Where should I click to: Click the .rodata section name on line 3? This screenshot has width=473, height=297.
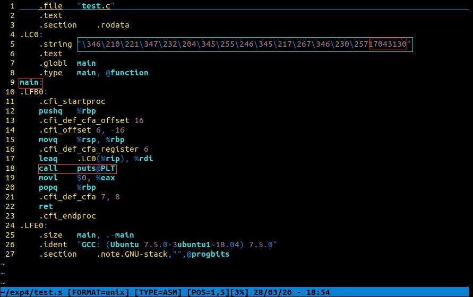tap(113, 25)
